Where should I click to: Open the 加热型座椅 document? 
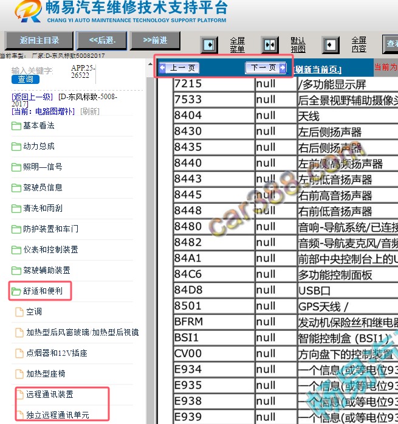click(x=40, y=374)
